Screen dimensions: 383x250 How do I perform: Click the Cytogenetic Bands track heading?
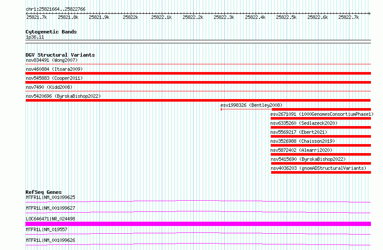click(x=51, y=32)
